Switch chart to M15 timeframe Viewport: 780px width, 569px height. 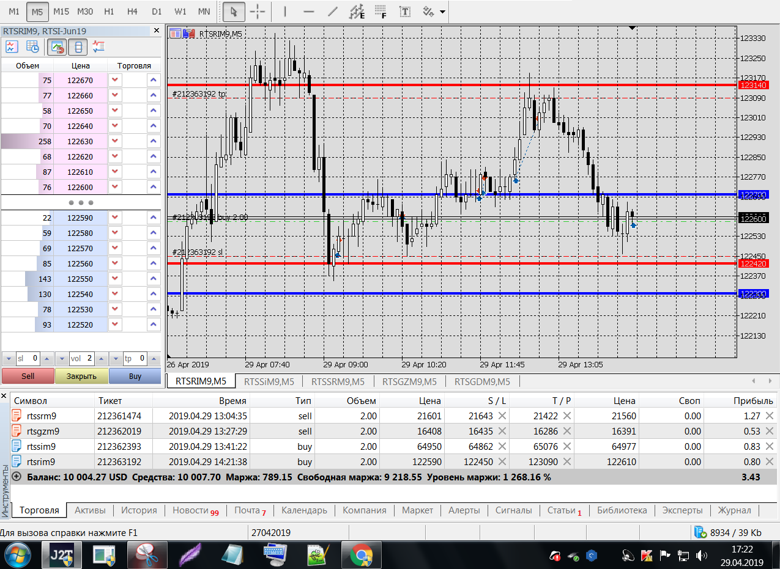pos(61,12)
